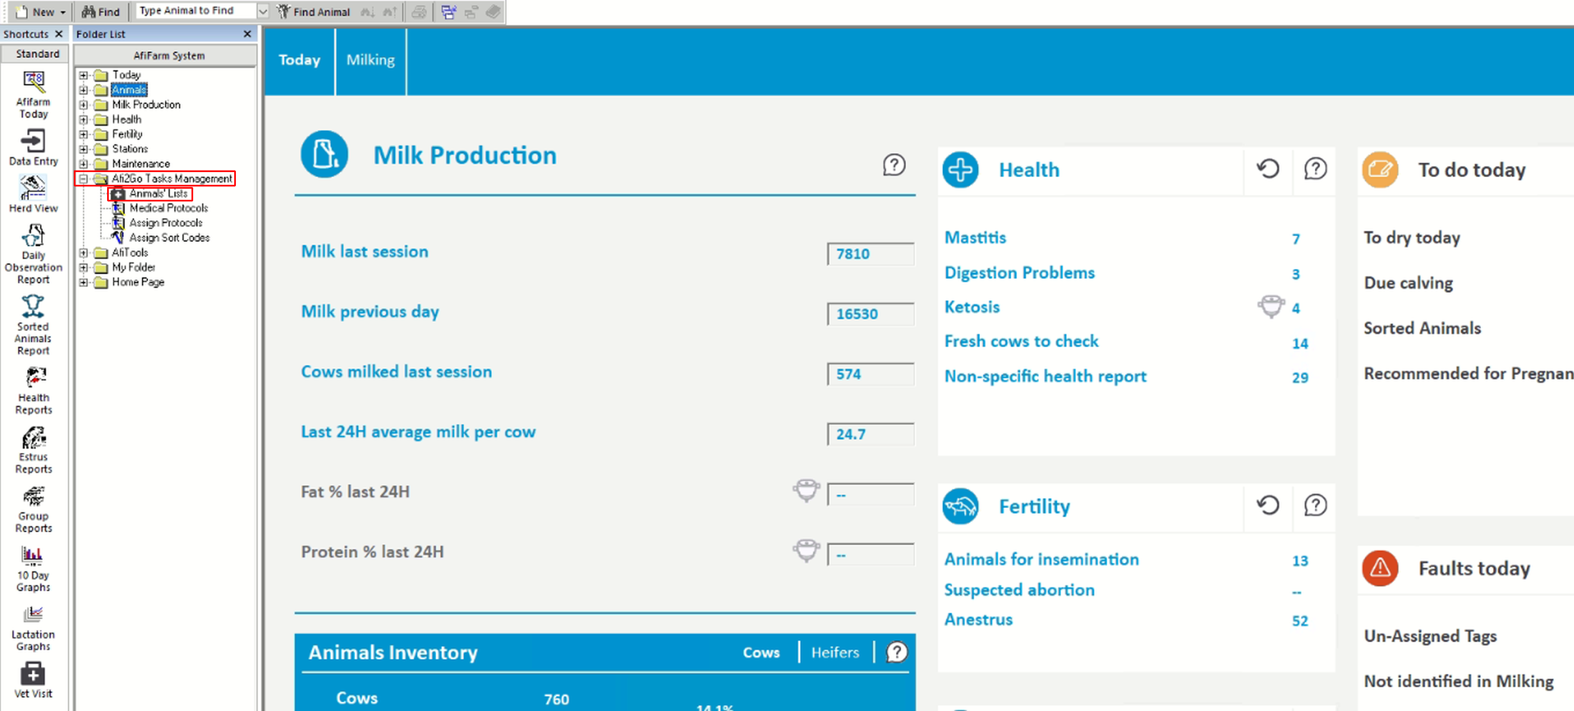Click the Animals' Lists tree item
1574x711 pixels.
pyautogui.click(x=155, y=193)
